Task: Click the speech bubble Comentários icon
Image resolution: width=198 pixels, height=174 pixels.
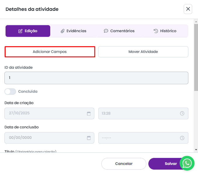Action: [x=106, y=31]
